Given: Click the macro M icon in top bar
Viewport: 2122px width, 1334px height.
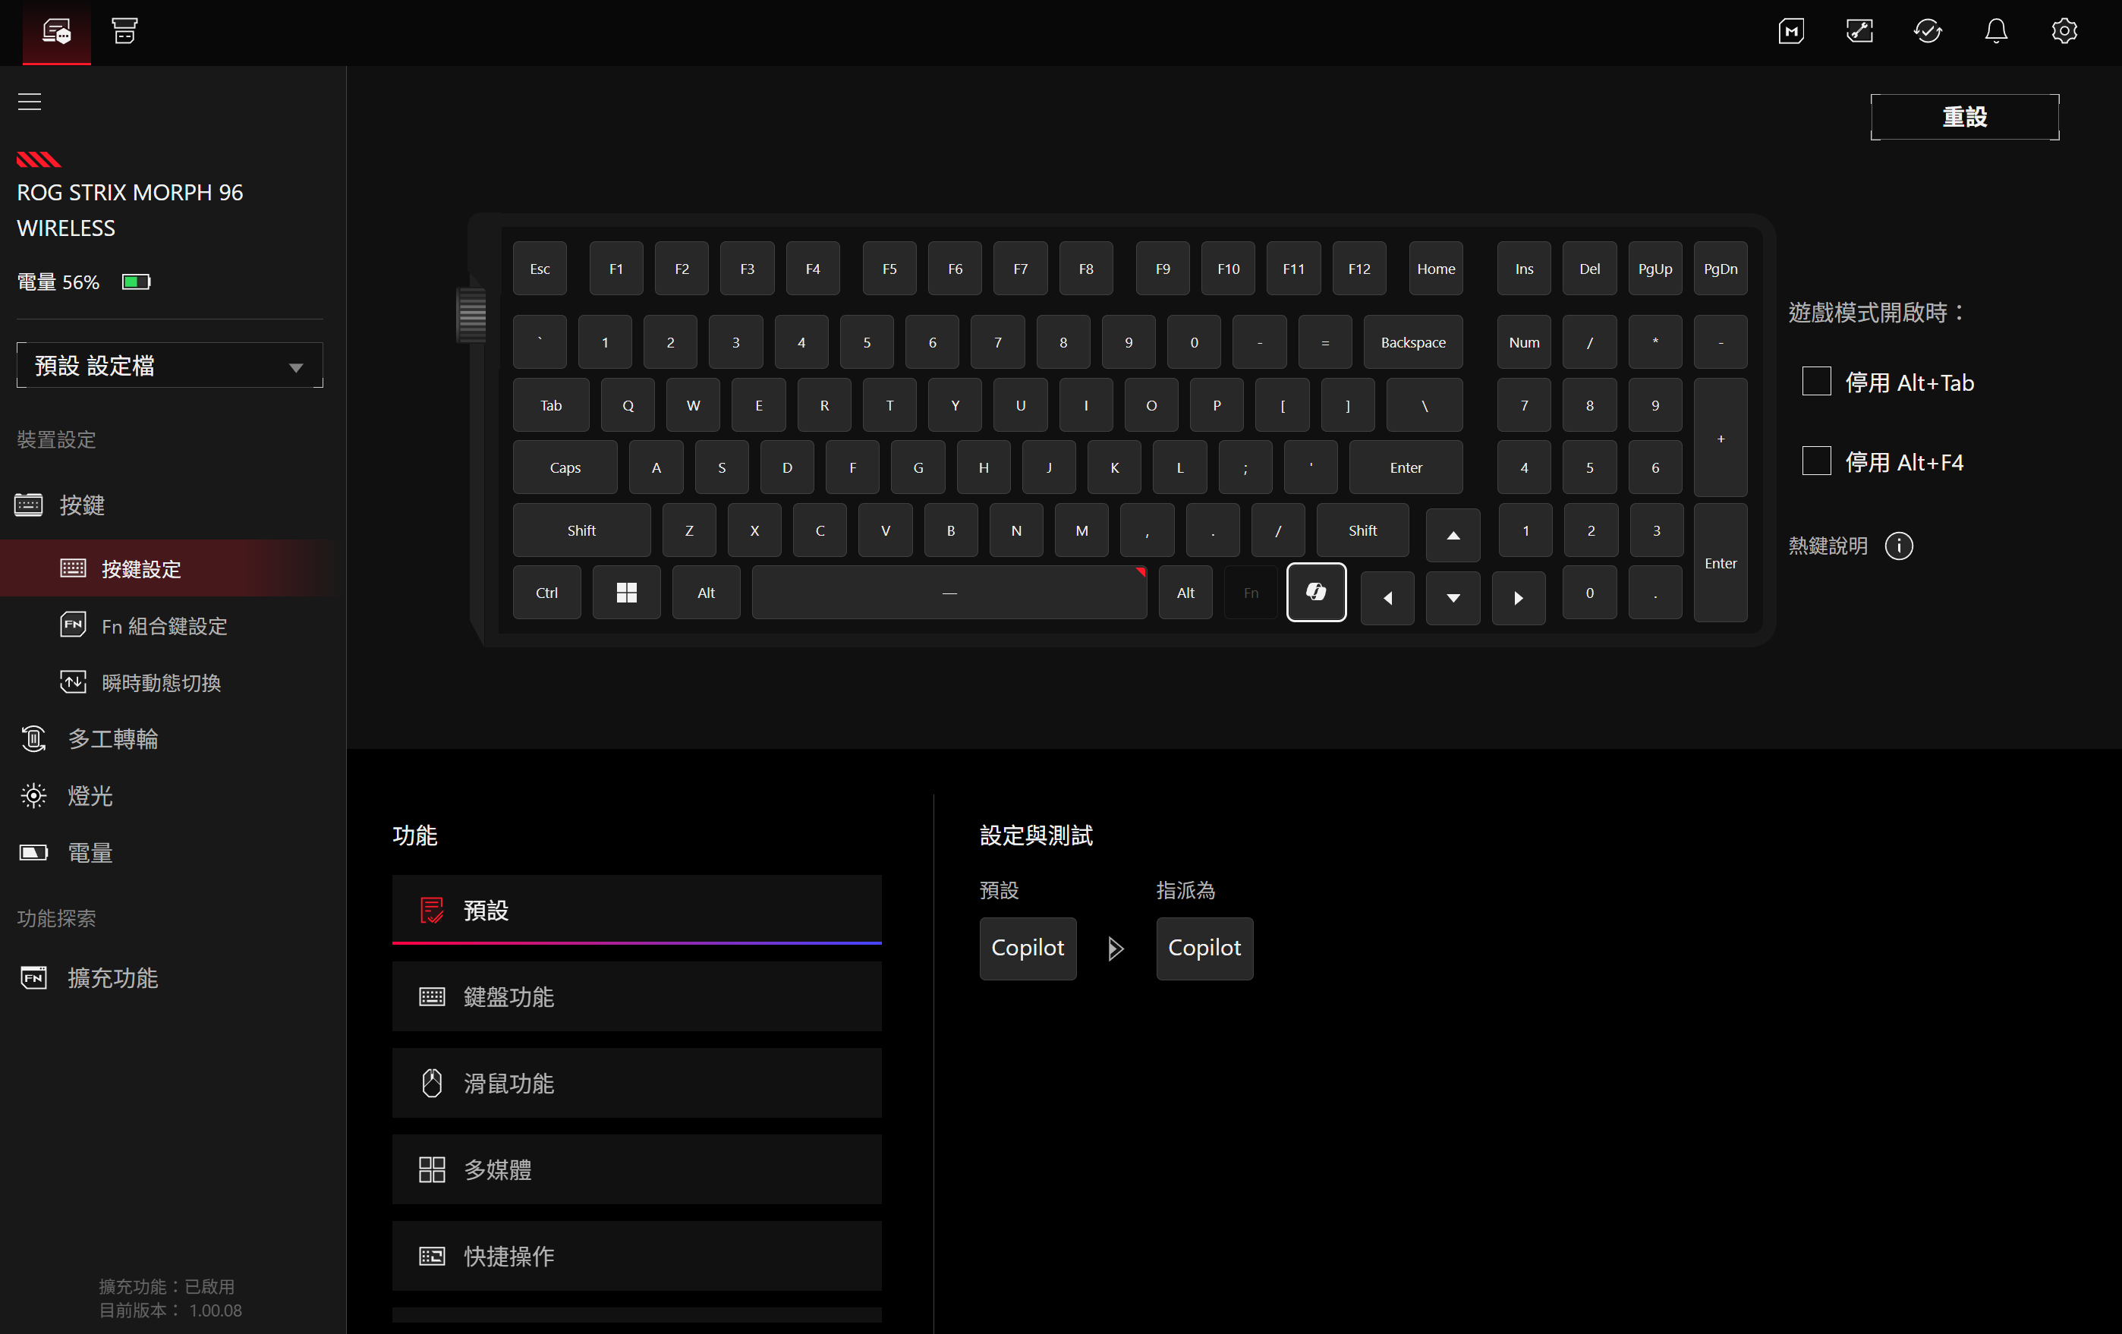Looking at the screenshot, I should pyautogui.click(x=1790, y=32).
